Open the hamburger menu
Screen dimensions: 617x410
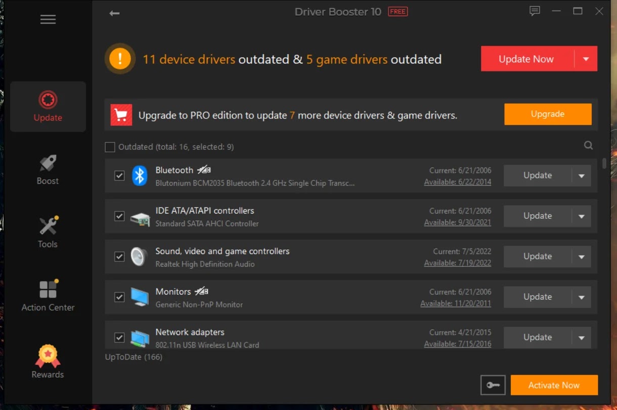click(48, 19)
